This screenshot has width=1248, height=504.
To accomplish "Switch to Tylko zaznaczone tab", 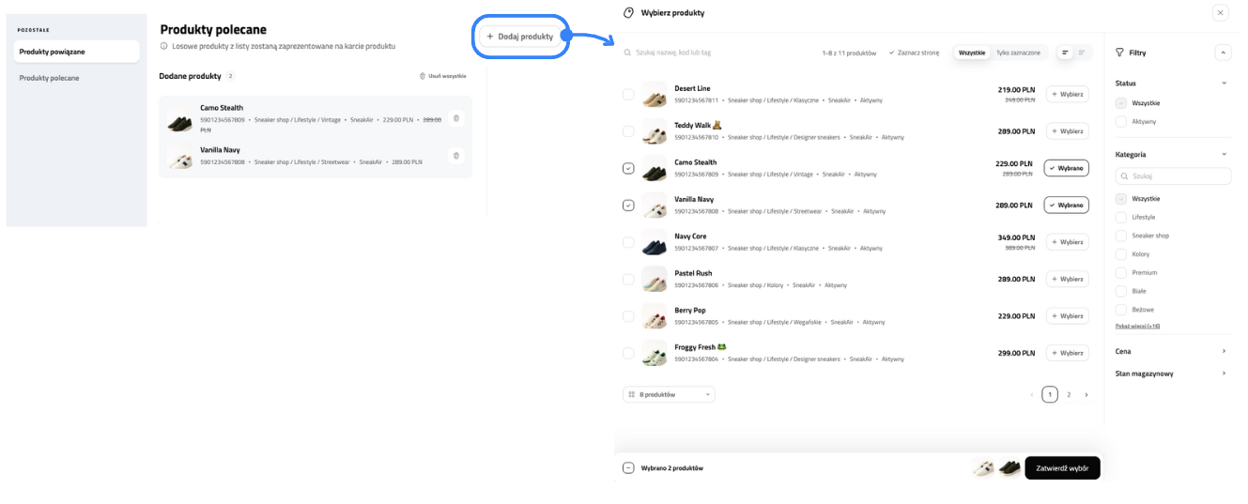I will [x=1018, y=53].
